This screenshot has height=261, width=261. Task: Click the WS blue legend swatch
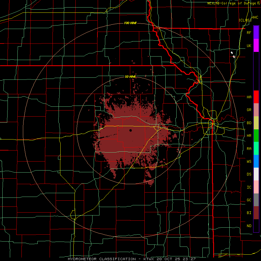pos(256,161)
